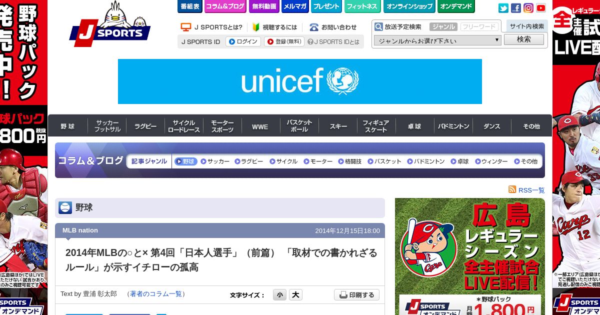Choose モーター article genre filter
Viewport: 600px width, 315px height.
[318, 161]
